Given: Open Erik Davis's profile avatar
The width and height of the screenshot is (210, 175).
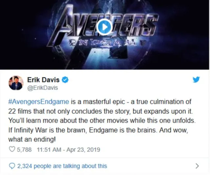Looking at the screenshot, I should 16,83.
